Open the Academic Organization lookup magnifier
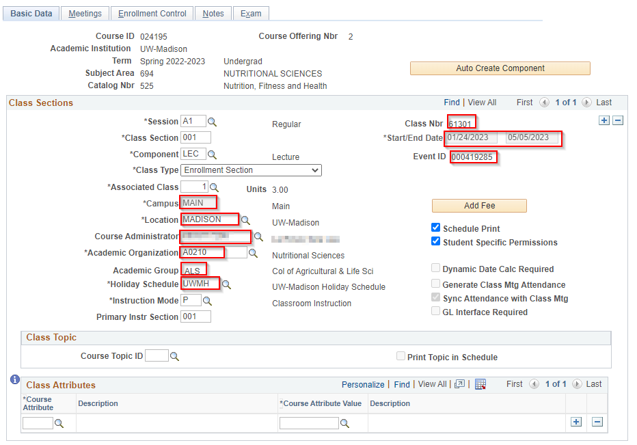 253,253
